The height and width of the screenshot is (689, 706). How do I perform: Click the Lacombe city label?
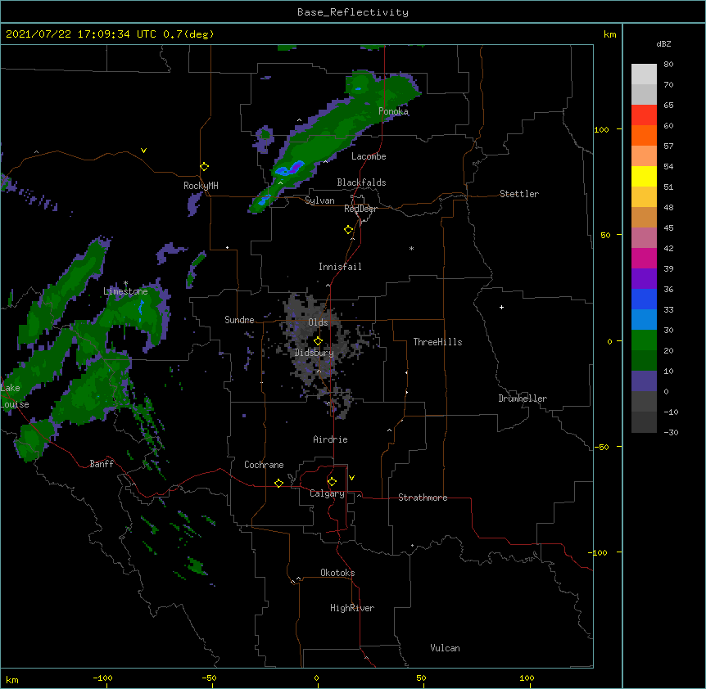pyautogui.click(x=369, y=156)
